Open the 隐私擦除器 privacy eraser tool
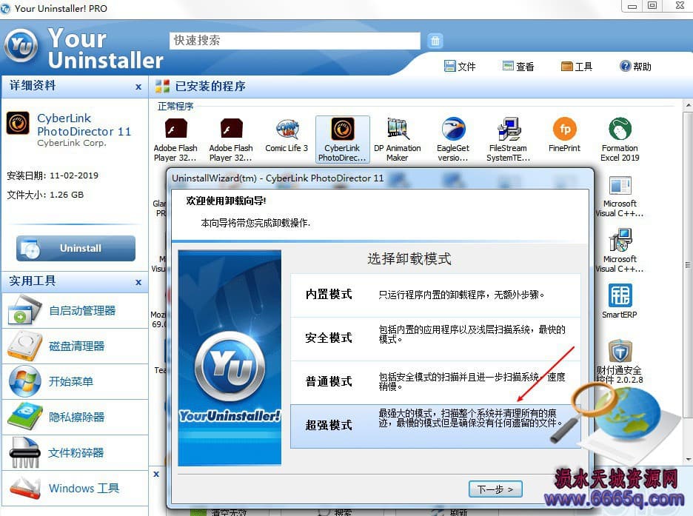The image size is (693, 516). tap(75, 417)
